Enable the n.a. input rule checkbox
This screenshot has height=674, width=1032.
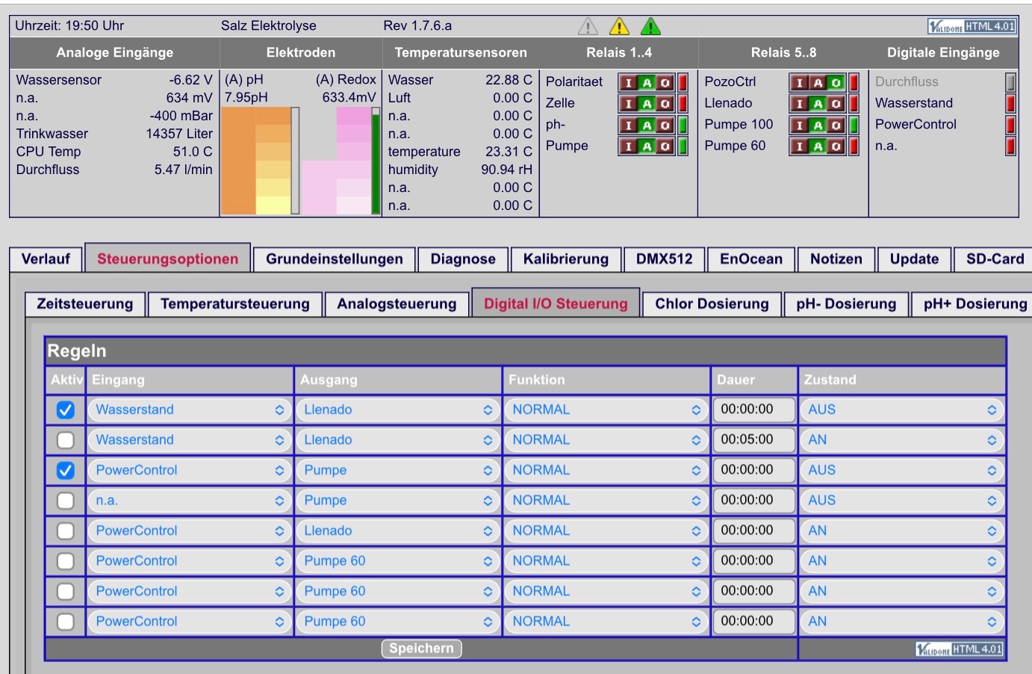[66, 501]
